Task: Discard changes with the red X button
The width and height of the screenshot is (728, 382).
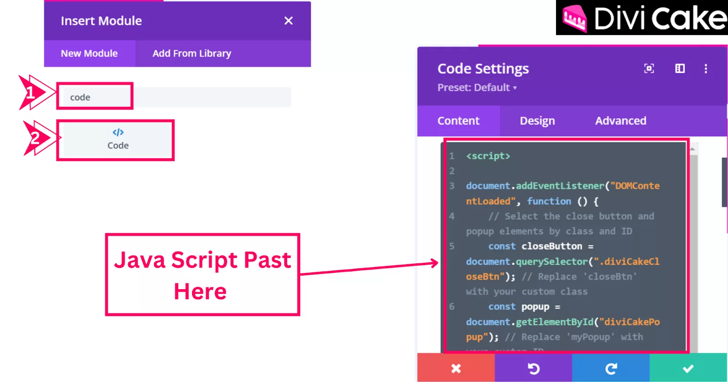Action: (456, 368)
